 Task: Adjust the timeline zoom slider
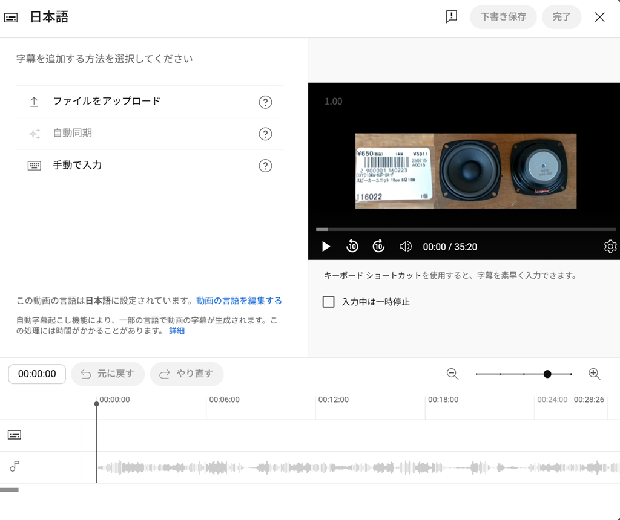click(x=547, y=374)
